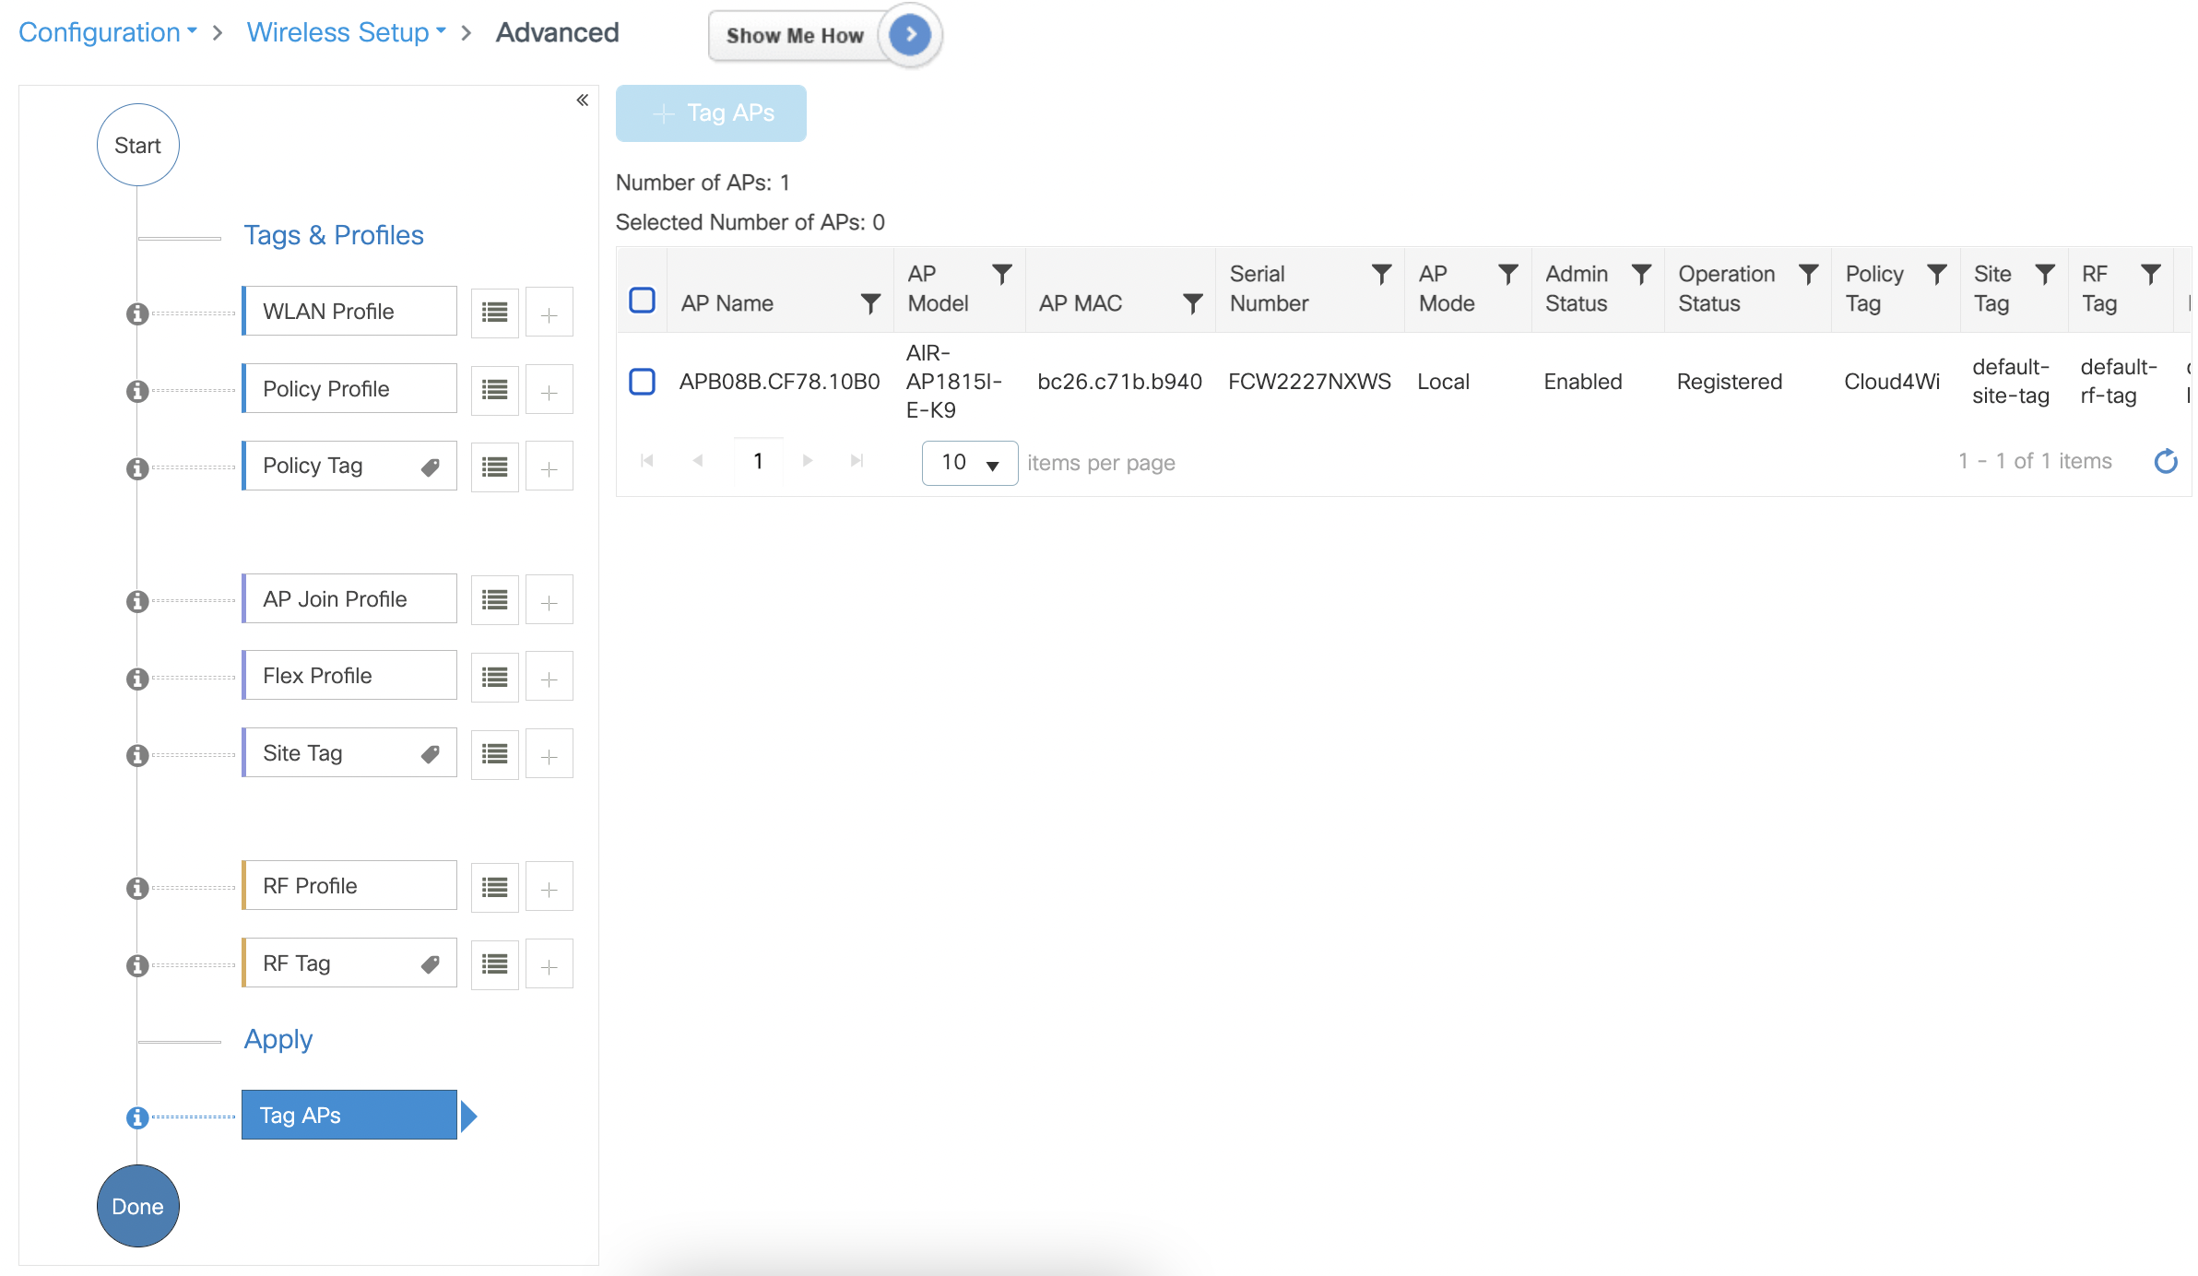Add a new Policy Tag
Viewport: 2198px width, 1276px height.
click(549, 467)
